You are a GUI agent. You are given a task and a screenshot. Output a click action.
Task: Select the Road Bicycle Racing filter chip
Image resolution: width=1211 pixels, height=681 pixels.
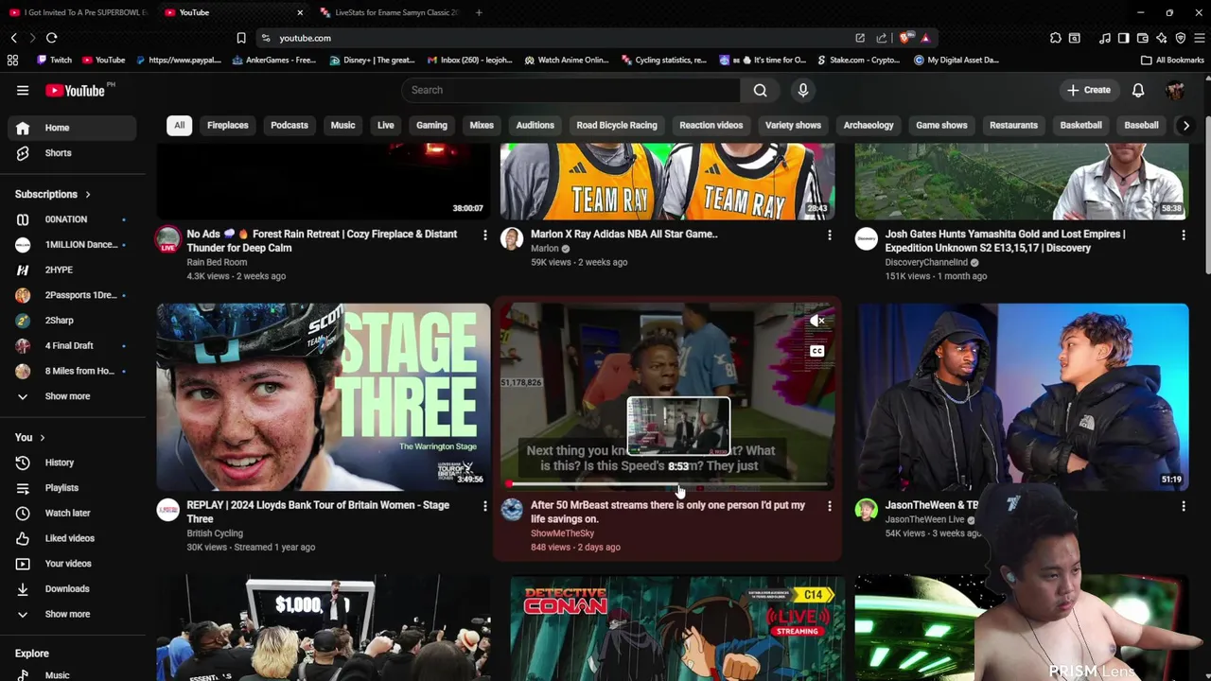617,125
